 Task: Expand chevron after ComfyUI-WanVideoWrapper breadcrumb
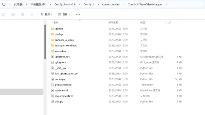click(x=167, y=4)
